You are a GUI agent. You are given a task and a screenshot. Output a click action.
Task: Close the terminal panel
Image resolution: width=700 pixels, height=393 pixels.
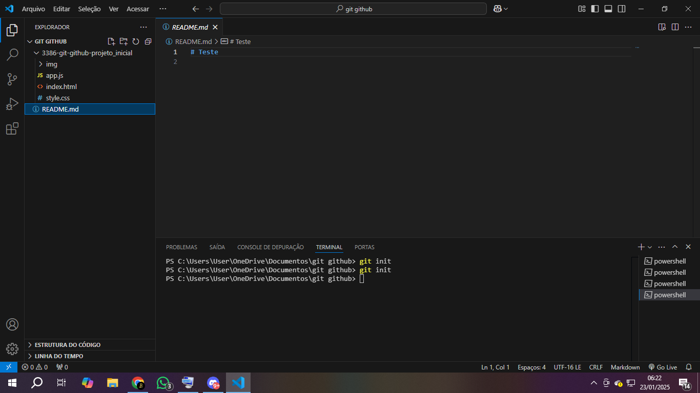click(x=688, y=247)
